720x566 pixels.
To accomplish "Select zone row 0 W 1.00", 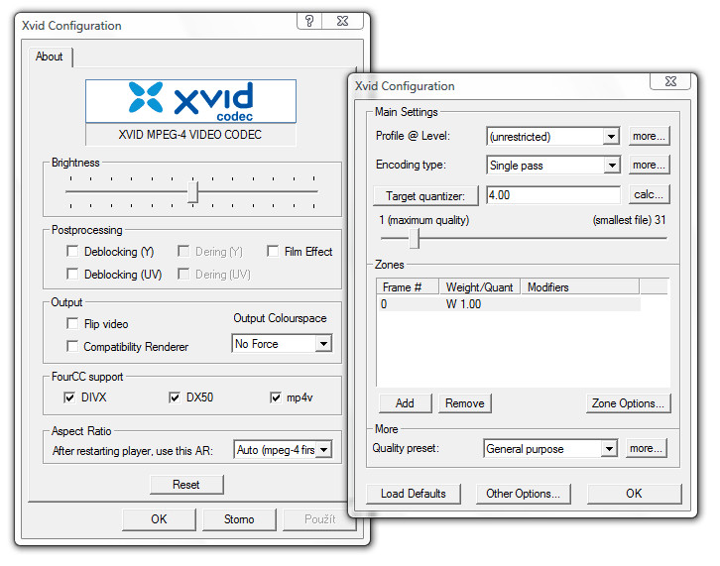I will (509, 304).
